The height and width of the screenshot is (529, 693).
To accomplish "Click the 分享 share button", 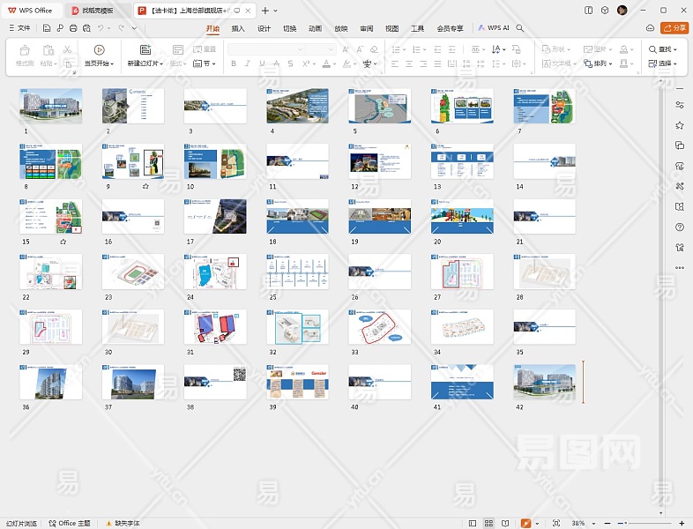I will point(674,28).
